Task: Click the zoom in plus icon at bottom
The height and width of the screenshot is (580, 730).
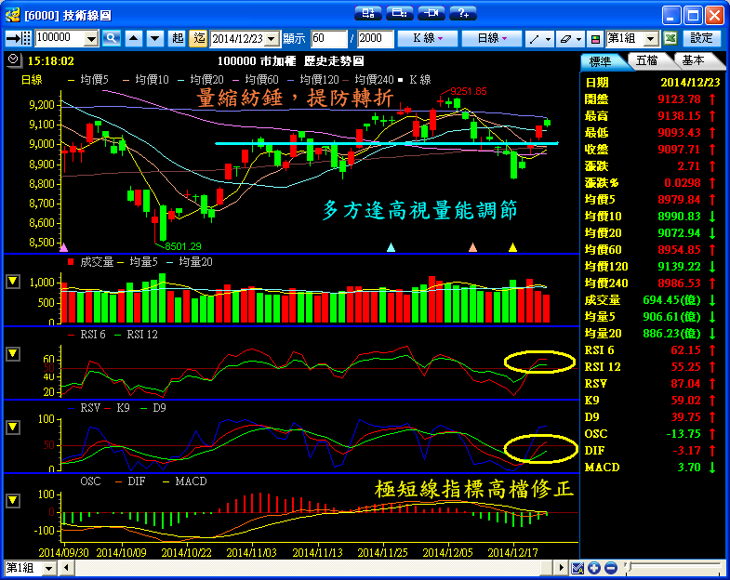Action: click(595, 568)
